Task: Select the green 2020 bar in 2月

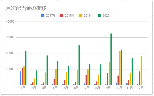Action: coord(36,78)
